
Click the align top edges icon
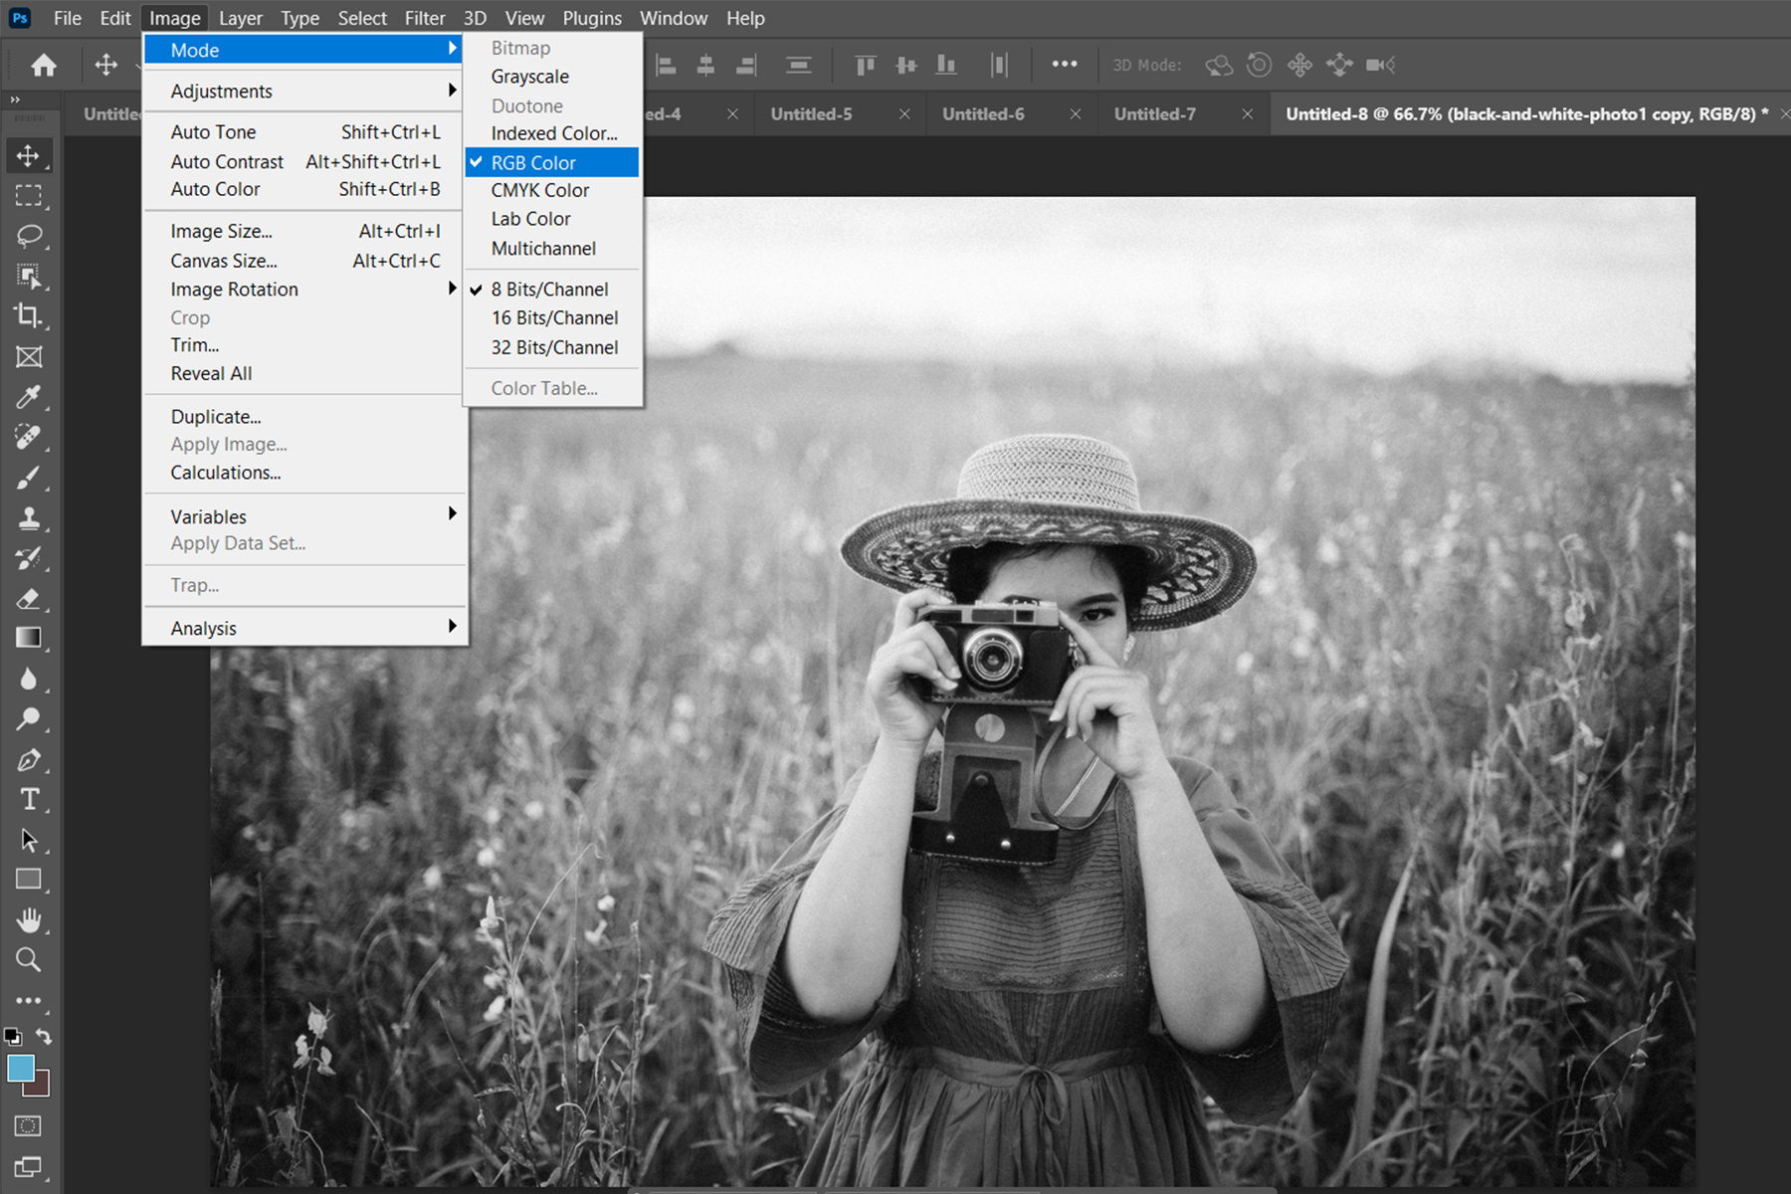865,66
